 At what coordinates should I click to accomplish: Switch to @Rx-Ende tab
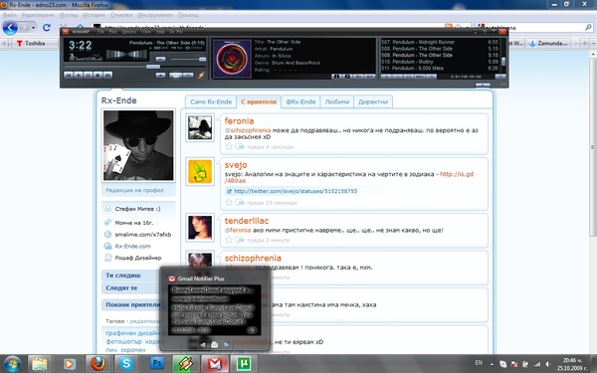coord(300,102)
